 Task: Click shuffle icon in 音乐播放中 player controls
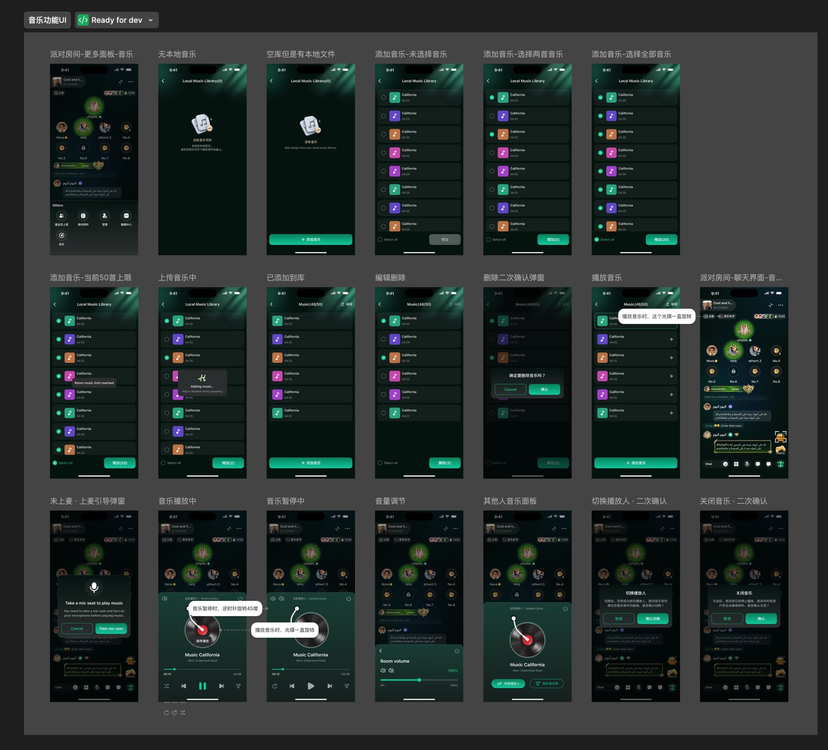[x=166, y=686]
